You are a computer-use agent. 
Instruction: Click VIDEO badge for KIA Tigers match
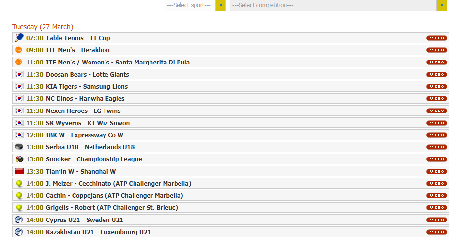(x=436, y=86)
